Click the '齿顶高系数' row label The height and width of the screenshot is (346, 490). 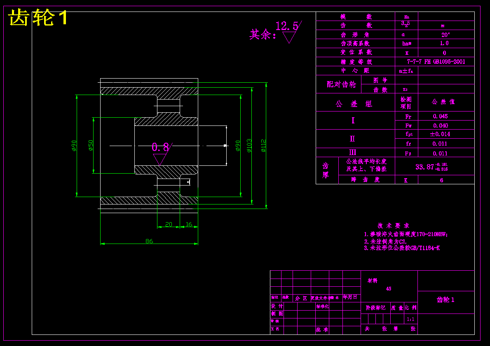pos(355,43)
